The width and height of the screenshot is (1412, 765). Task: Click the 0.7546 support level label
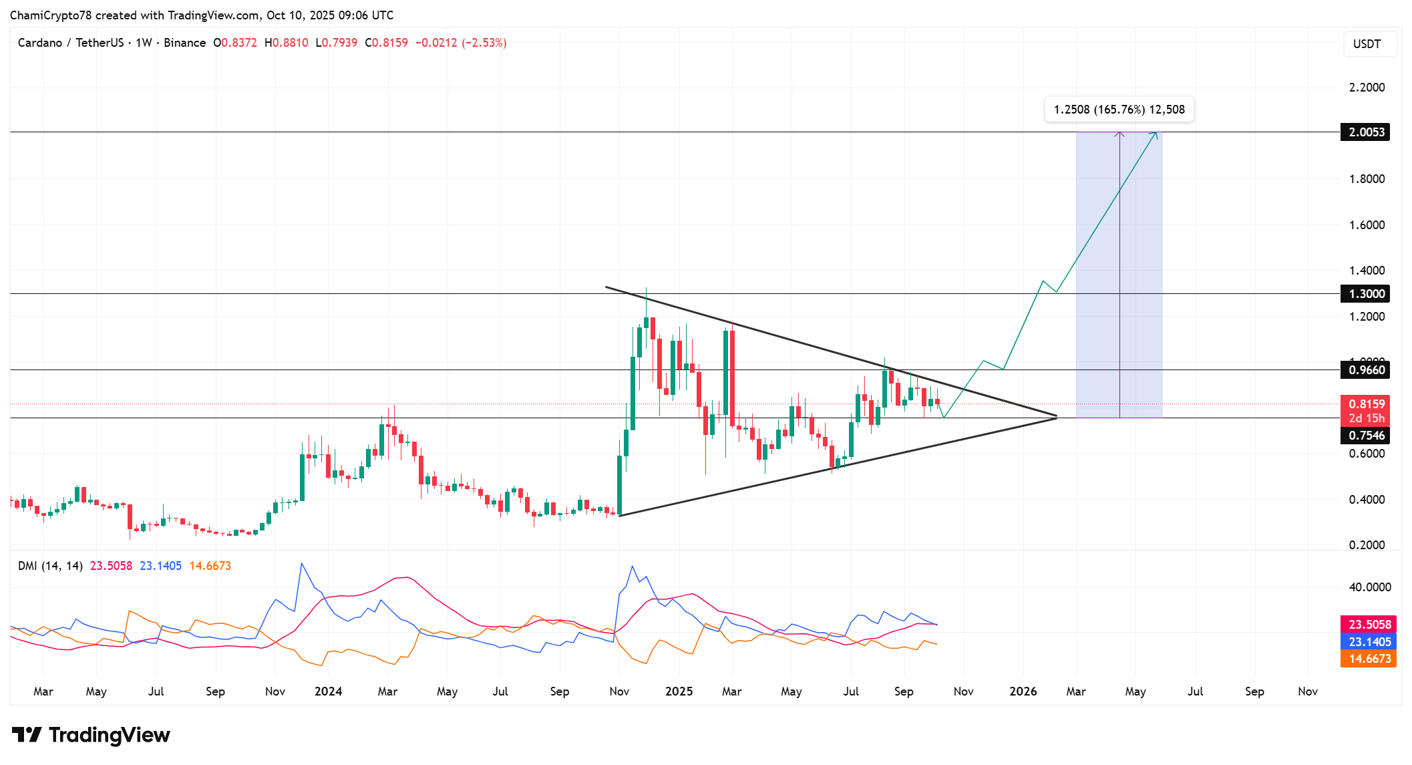pos(1366,436)
